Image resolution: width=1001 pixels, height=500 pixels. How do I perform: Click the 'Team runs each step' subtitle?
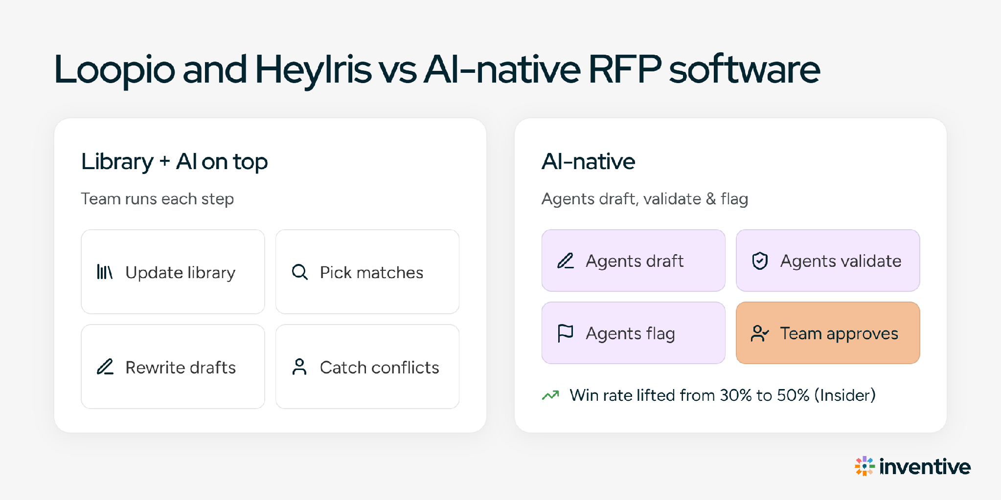158,199
